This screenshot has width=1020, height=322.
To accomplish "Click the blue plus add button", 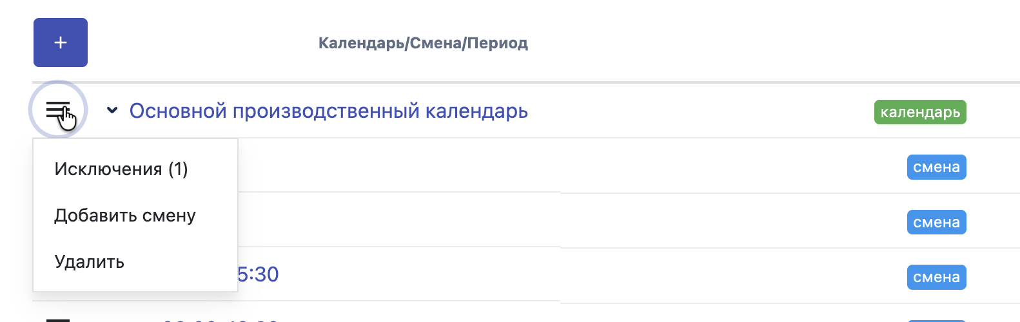I will pos(61,43).
